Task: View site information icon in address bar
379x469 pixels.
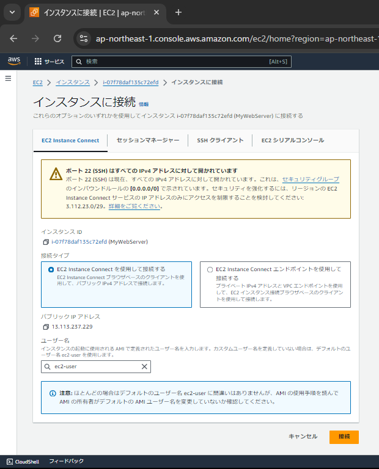Action: (84, 38)
